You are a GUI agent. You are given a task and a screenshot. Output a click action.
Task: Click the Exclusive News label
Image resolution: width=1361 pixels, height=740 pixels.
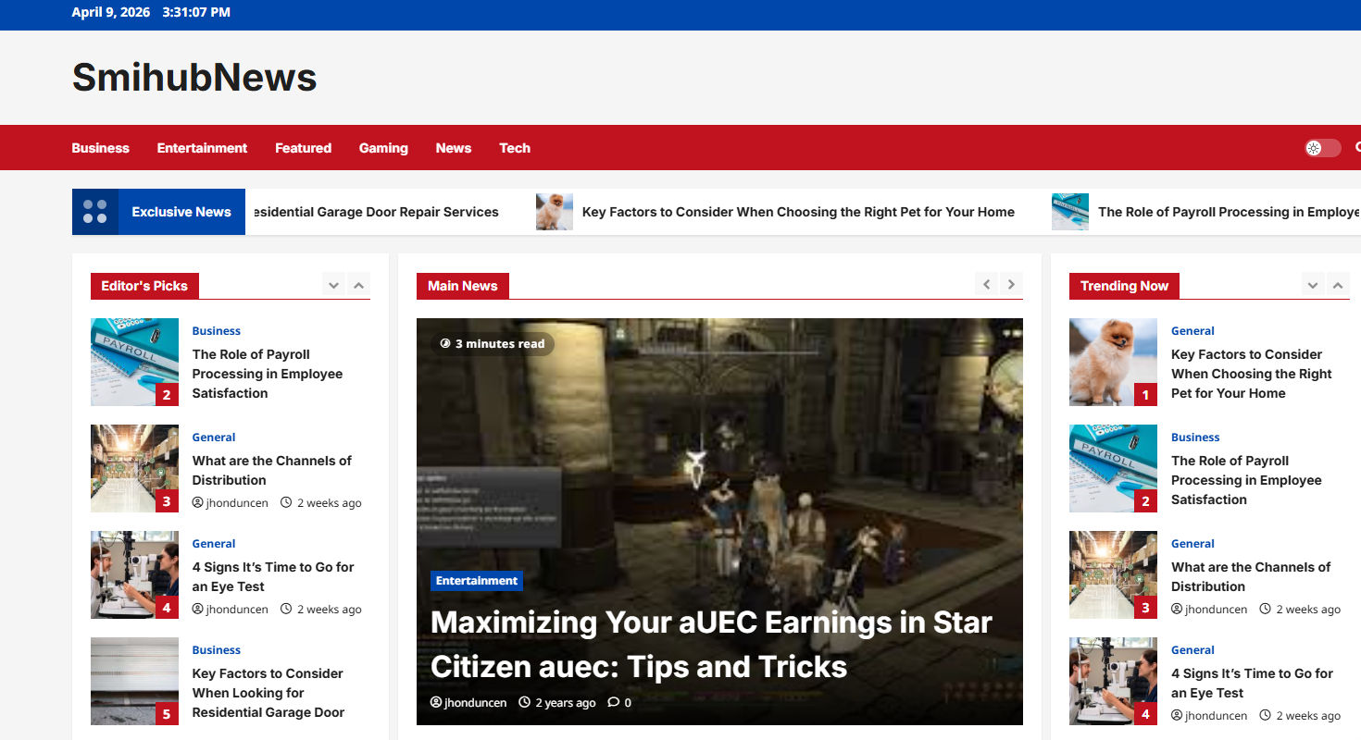pos(181,212)
